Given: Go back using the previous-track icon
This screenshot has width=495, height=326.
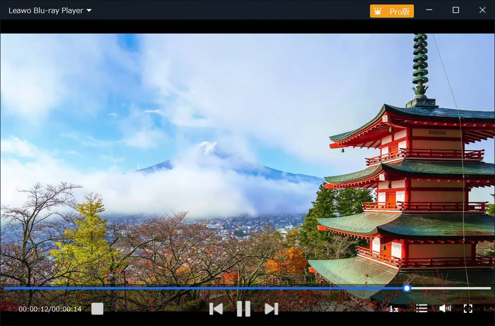Looking at the screenshot, I should coord(216,309).
